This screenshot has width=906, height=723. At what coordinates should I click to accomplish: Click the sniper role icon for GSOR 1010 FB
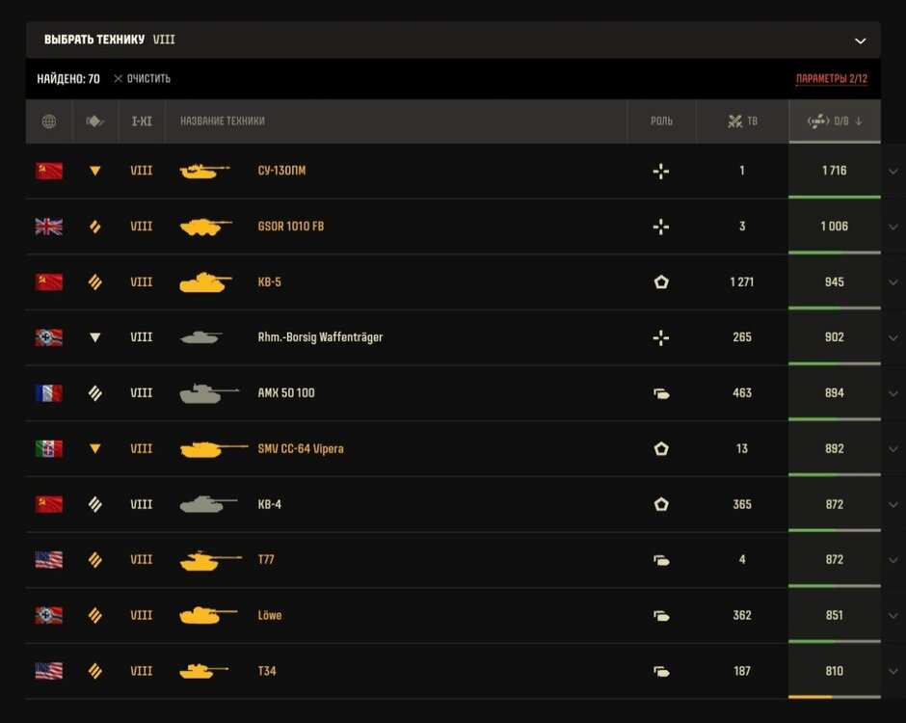661,227
